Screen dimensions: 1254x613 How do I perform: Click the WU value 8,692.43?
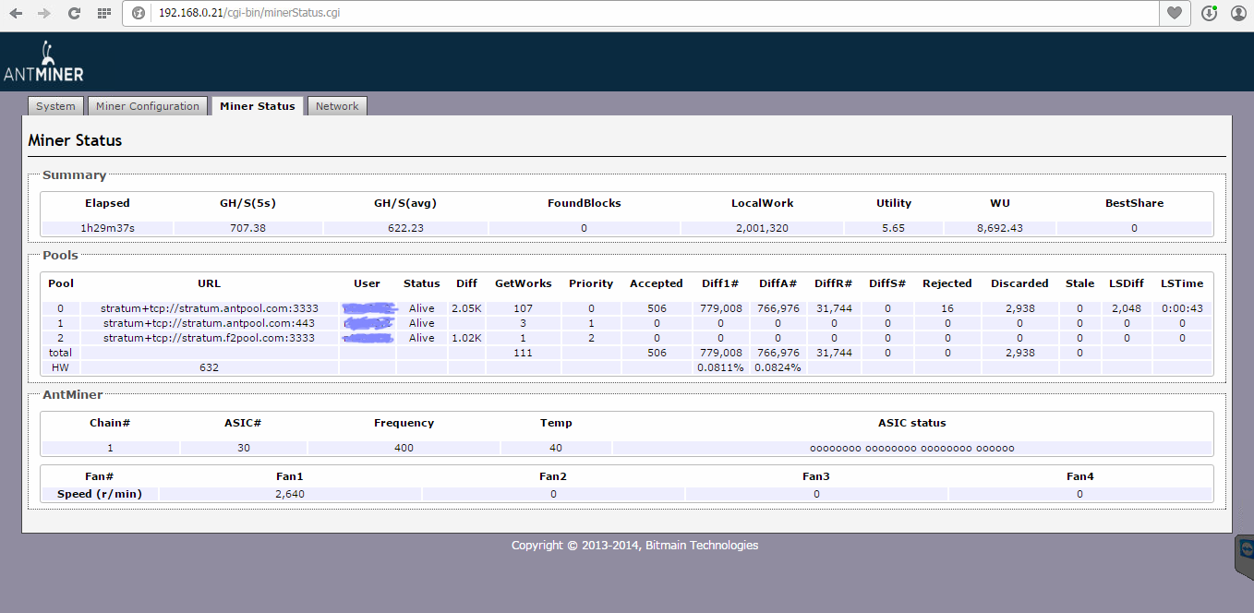point(999,228)
